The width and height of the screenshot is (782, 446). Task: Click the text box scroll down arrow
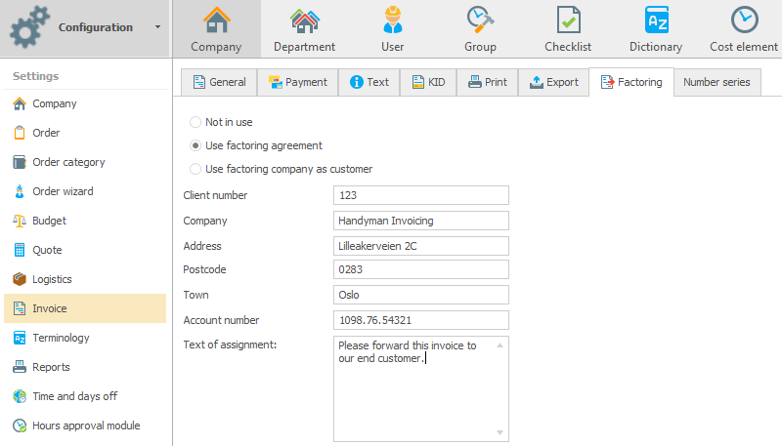point(500,432)
